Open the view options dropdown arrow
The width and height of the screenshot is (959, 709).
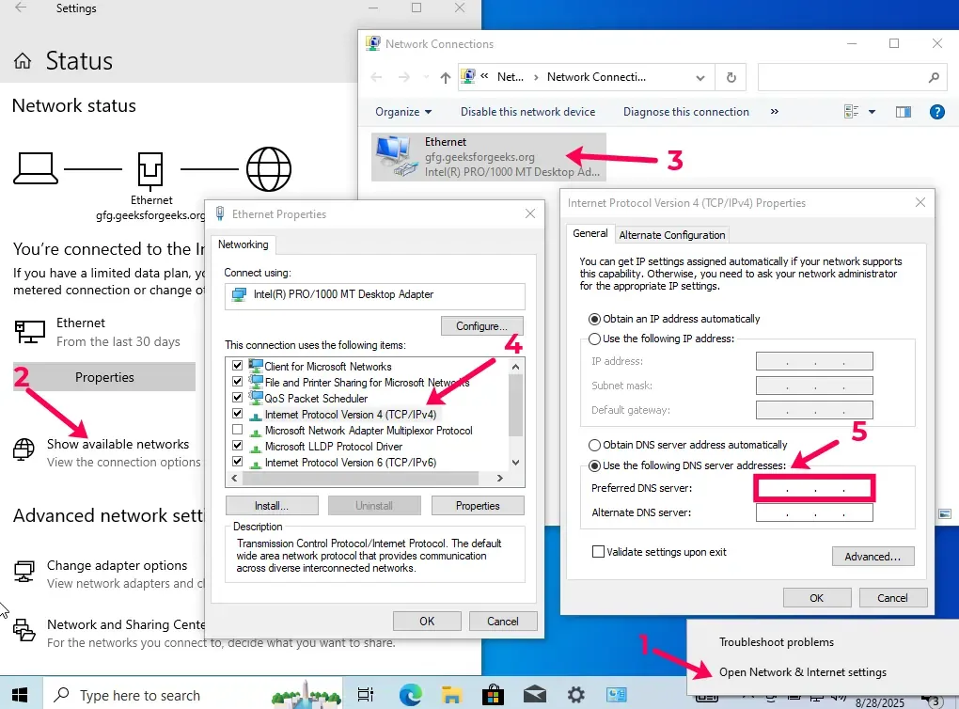click(x=873, y=112)
